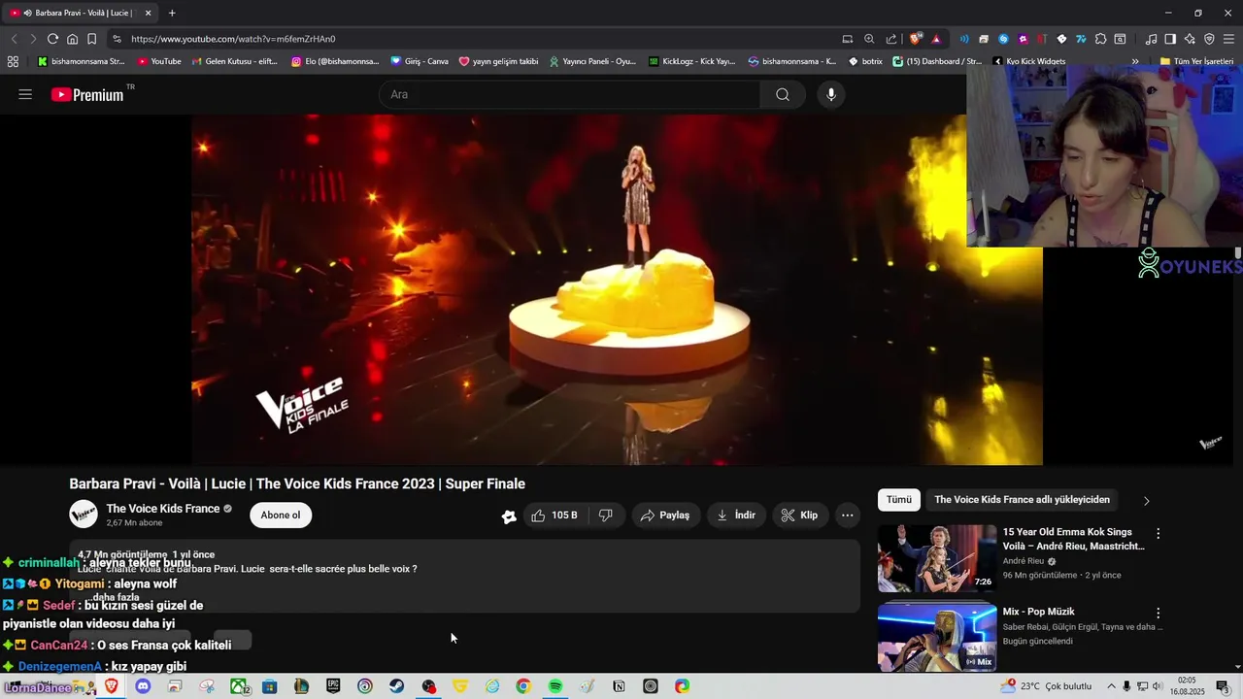Open the browser extensions puzzle icon

1100,39
